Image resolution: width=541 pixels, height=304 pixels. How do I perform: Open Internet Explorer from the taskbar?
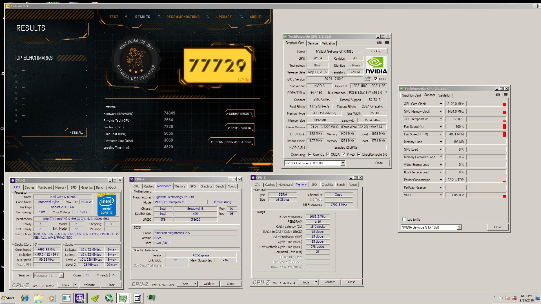pos(25,298)
